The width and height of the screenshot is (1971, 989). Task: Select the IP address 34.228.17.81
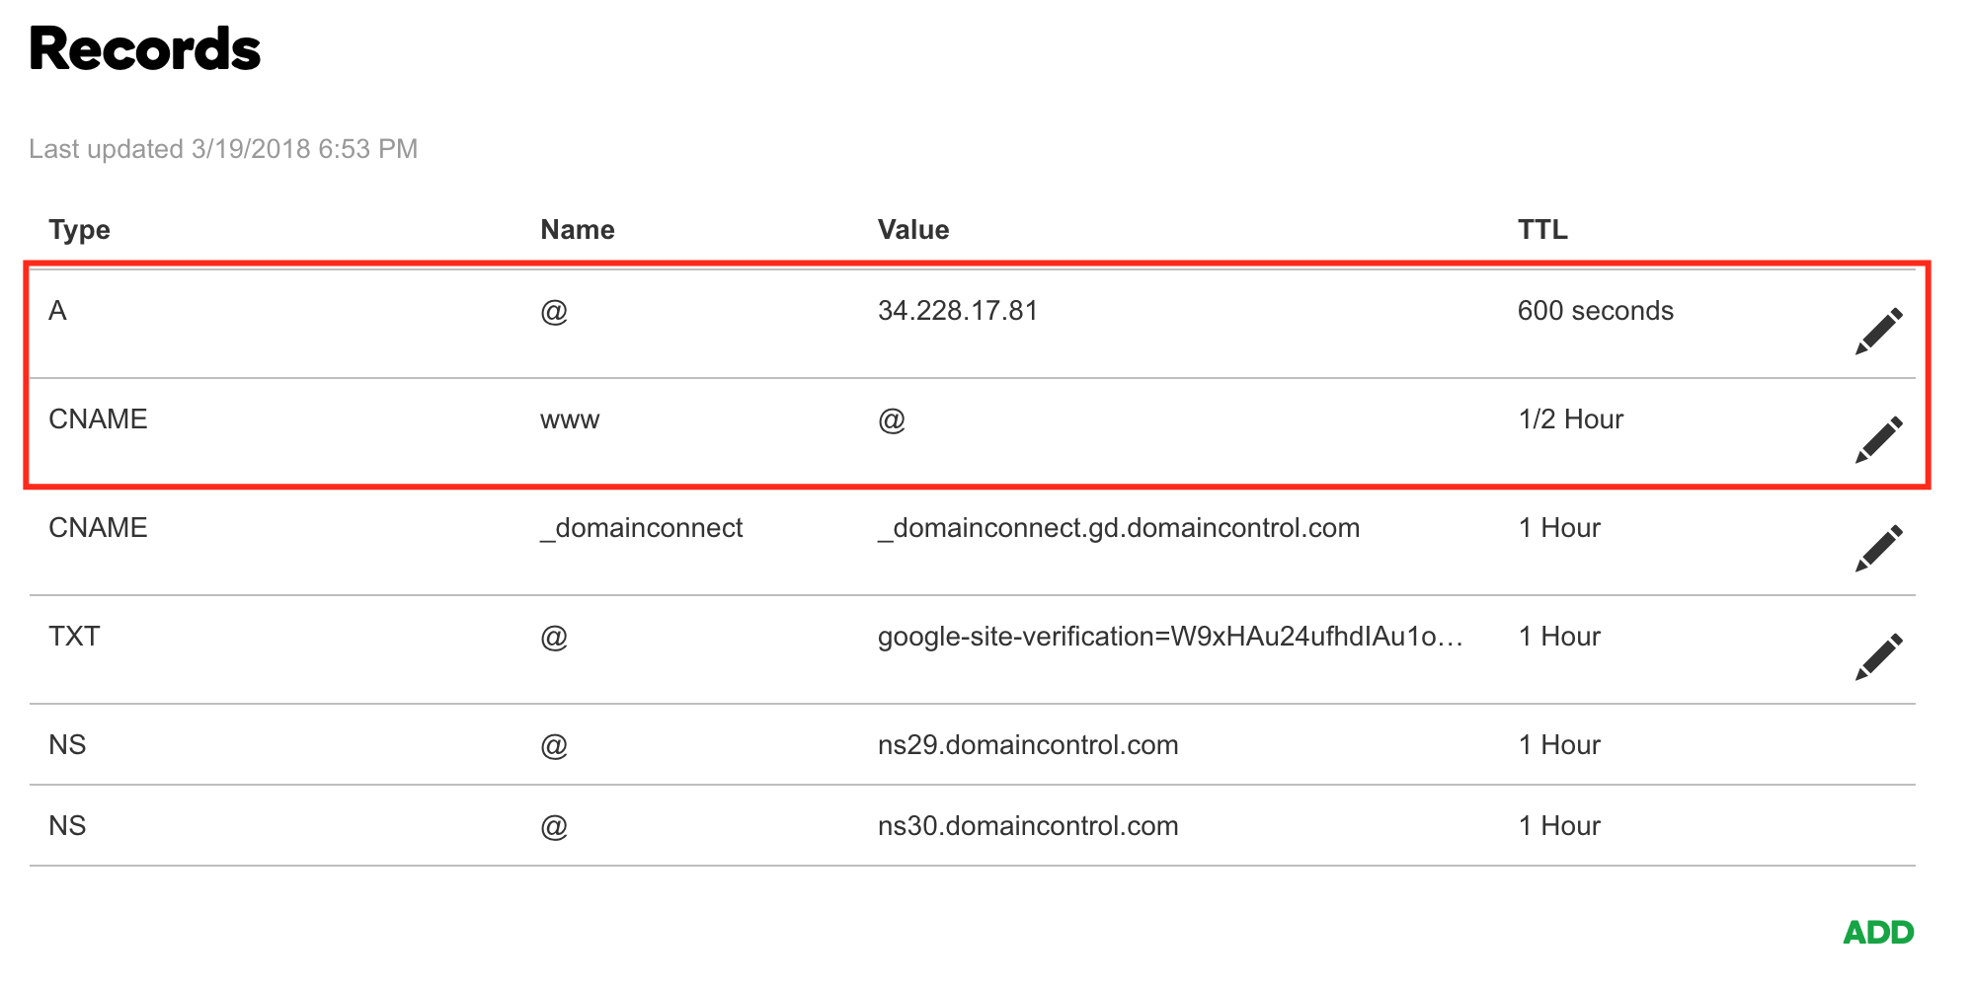pos(958,311)
